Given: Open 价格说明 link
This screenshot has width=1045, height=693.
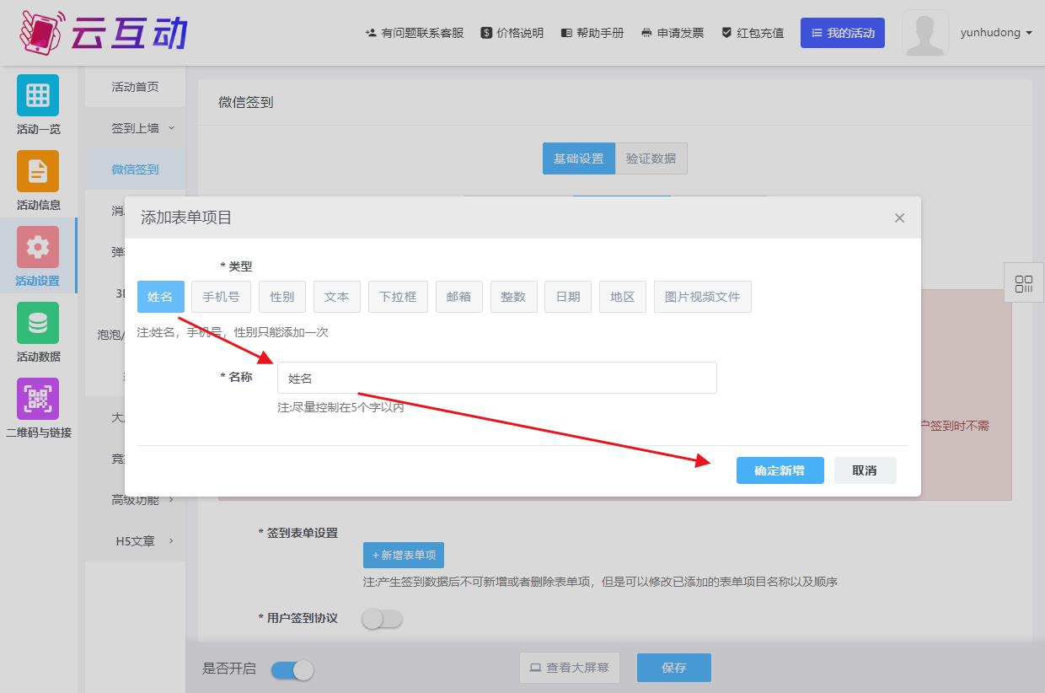Looking at the screenshot, I should click(512, 33).
